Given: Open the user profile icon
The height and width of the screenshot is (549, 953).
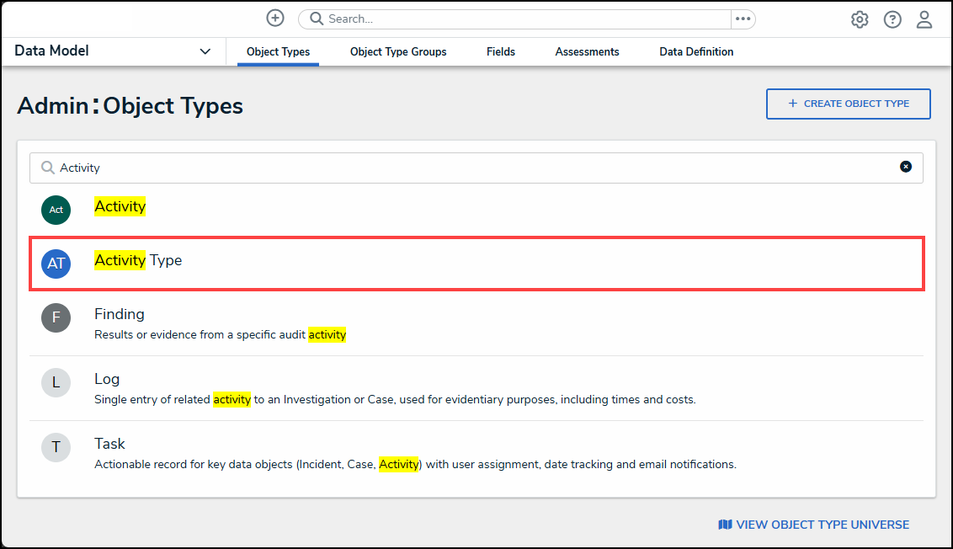Looking at the screenshot, I should point(924,19).
